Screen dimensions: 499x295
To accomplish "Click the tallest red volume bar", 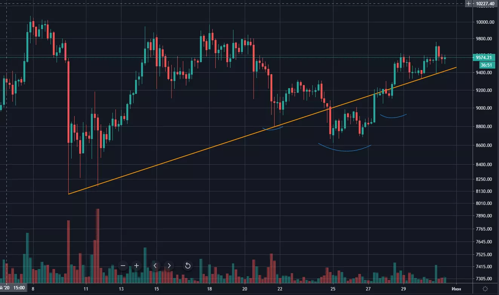I will click(x=98, y=245).
